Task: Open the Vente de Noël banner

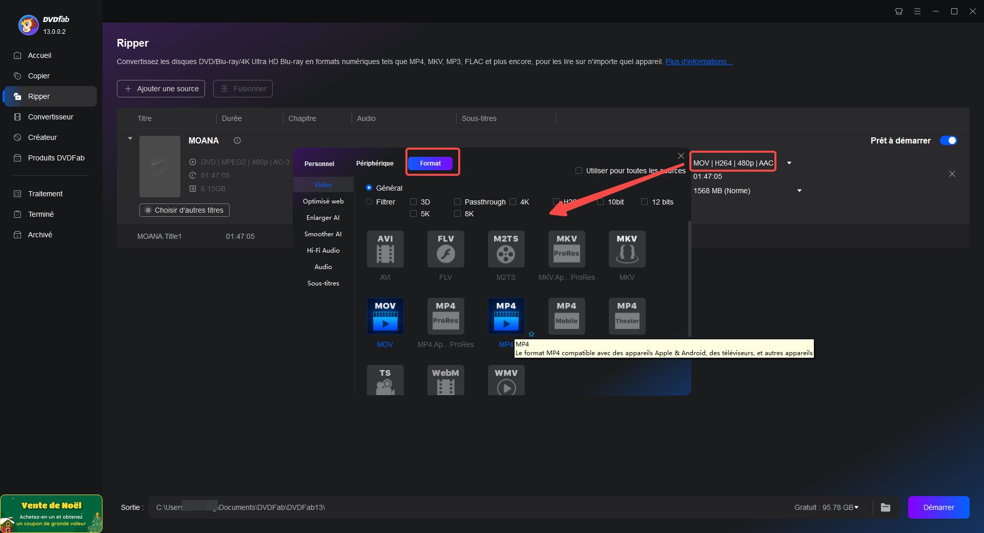Action: click(51, 514)
